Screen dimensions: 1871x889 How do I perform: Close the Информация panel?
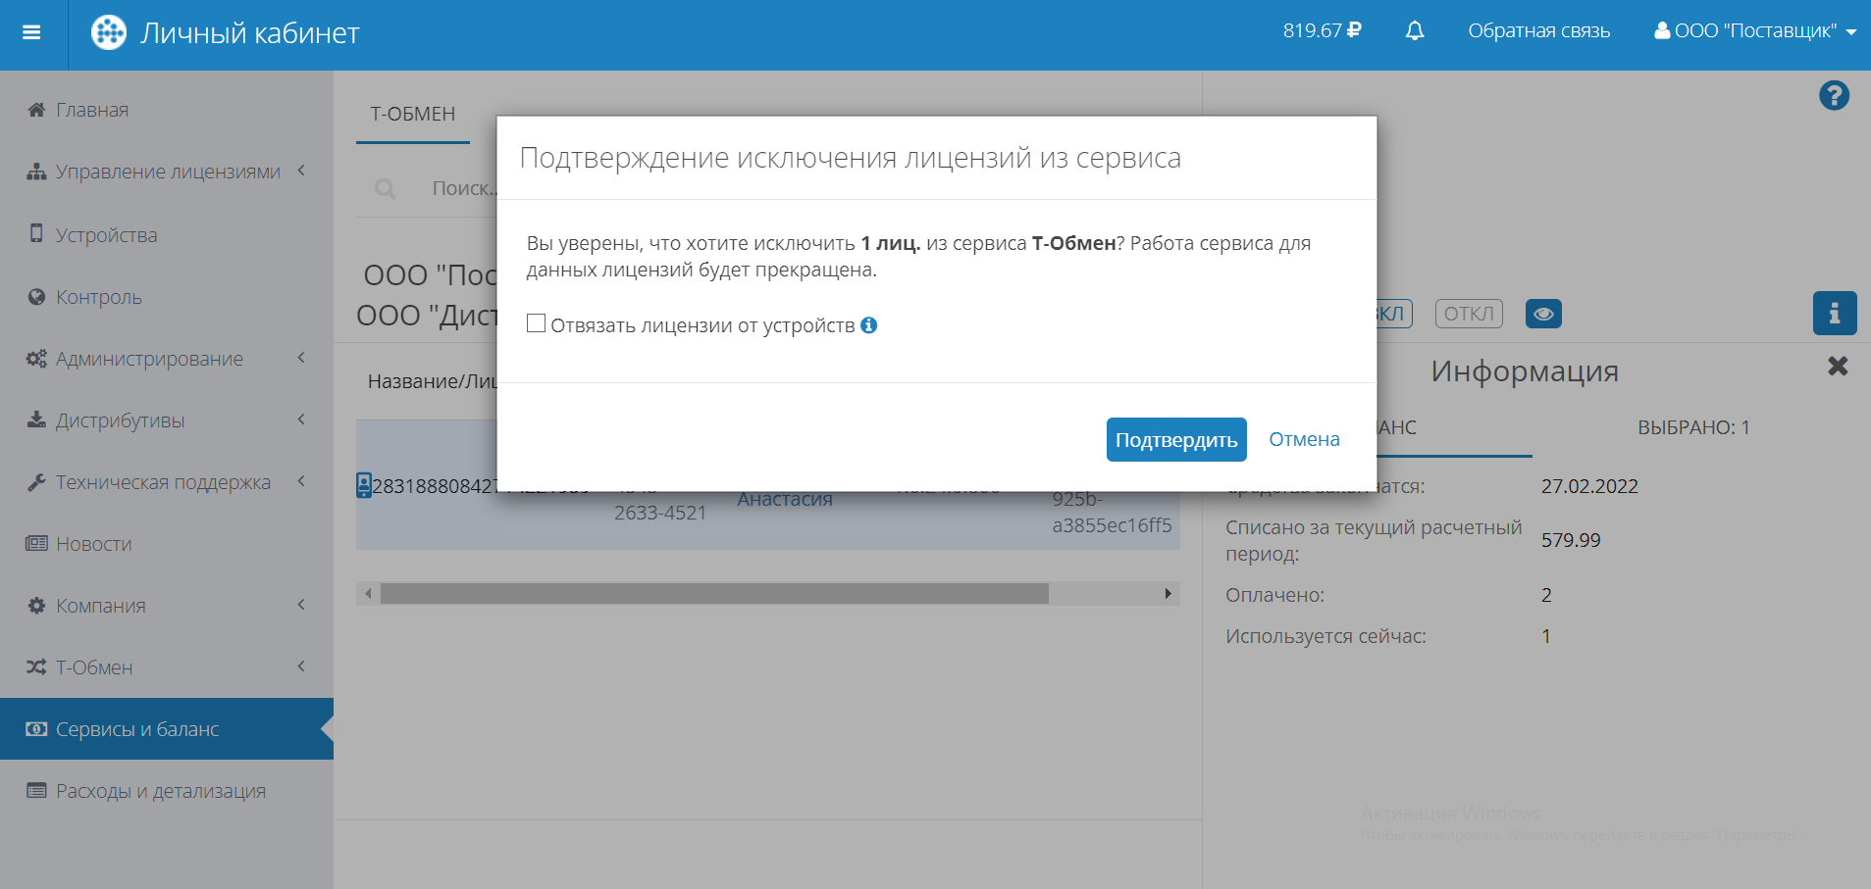click(1838, 366)
